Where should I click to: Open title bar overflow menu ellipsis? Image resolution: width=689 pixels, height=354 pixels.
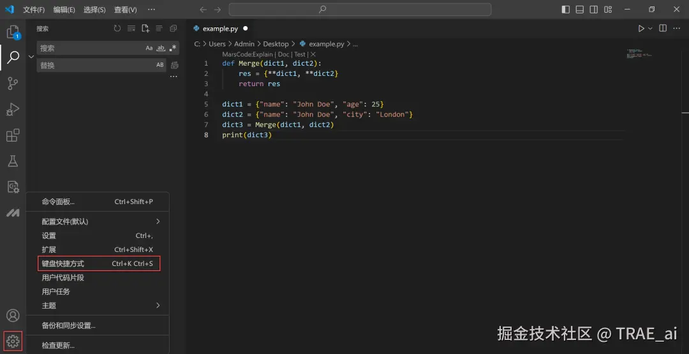pyautogui.click(x=152, y=10)
